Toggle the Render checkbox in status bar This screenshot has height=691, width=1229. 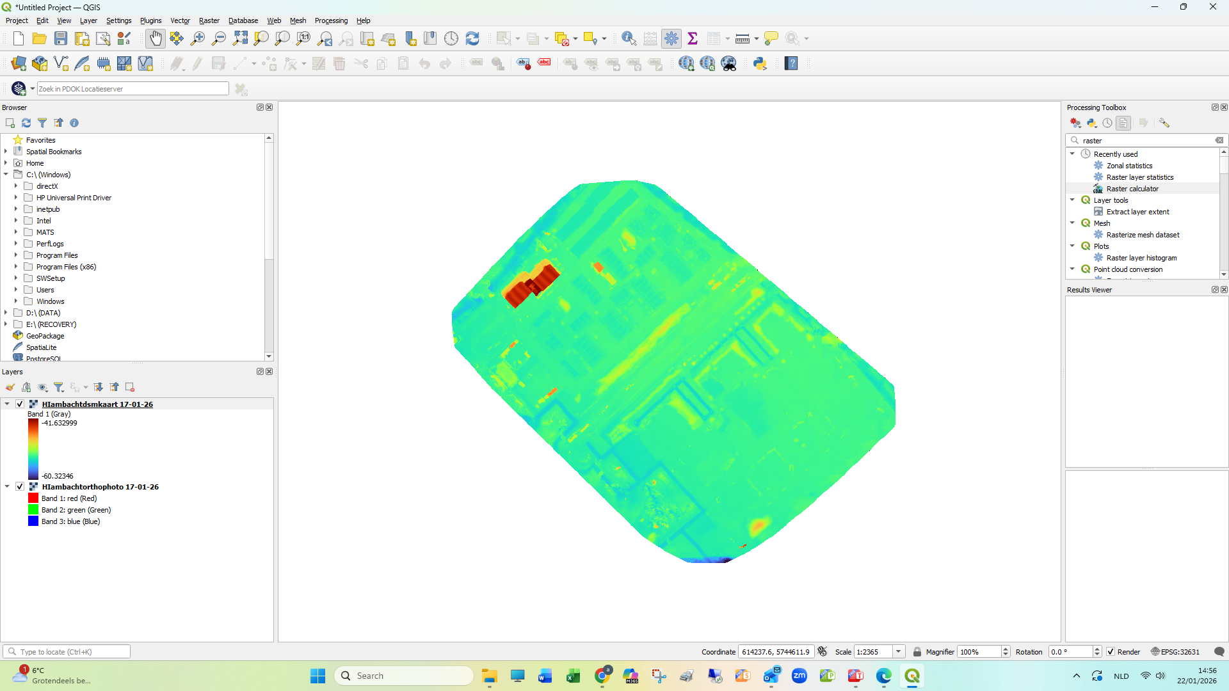tap(1111, 652)
